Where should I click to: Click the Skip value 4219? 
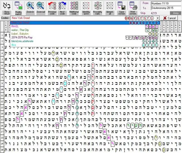click(x=154, y=13)
